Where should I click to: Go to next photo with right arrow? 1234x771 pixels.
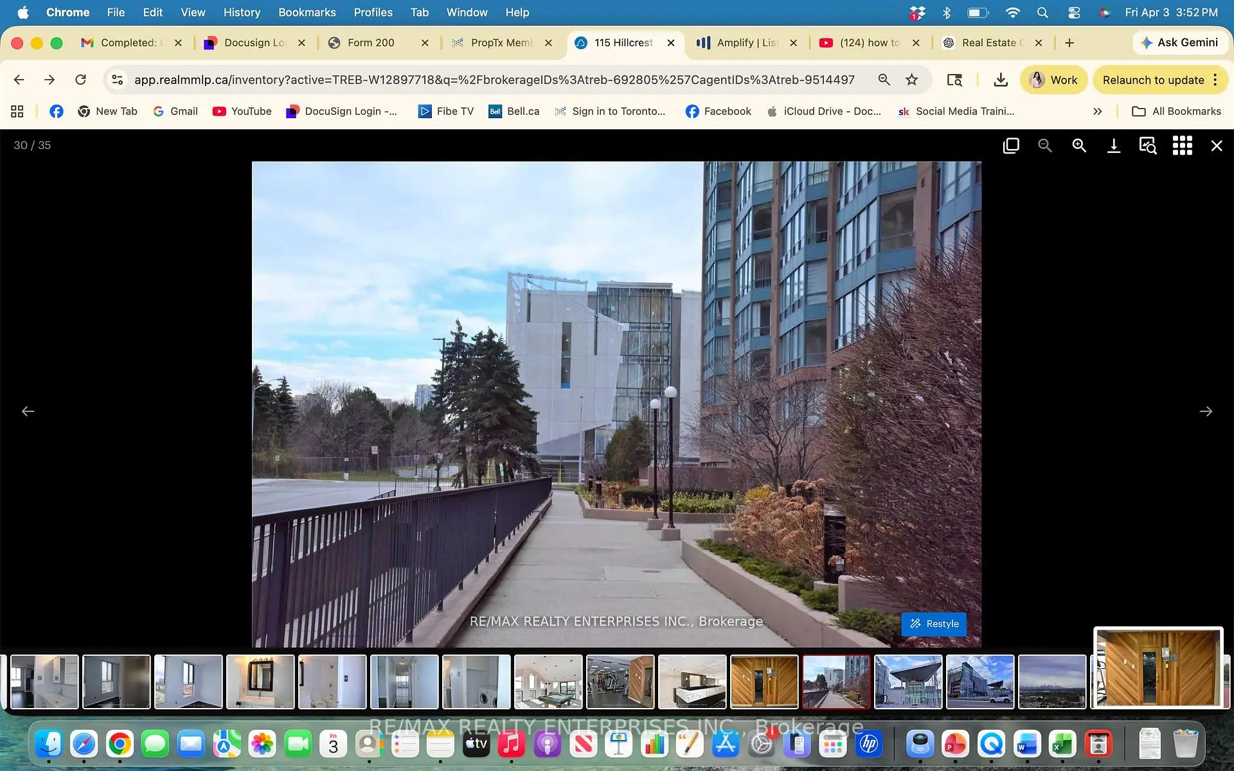[1206, 411]
